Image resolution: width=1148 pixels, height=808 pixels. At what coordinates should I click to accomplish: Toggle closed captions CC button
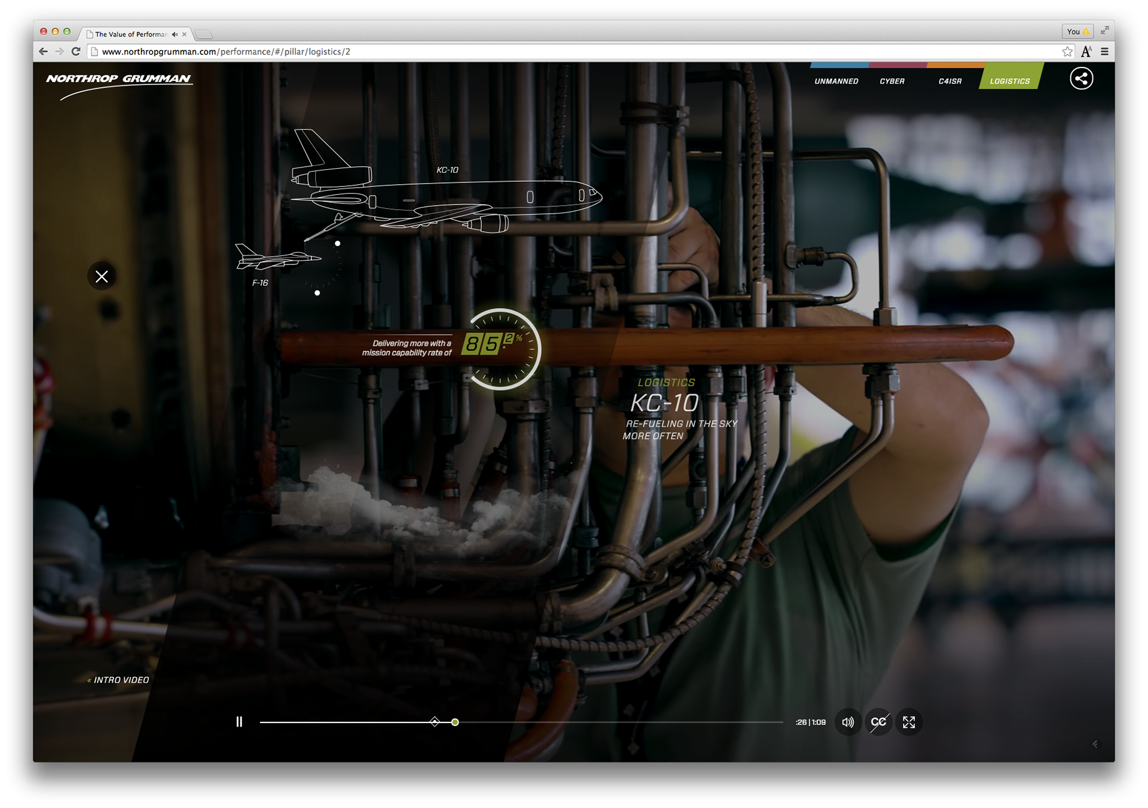click(878, 722)
